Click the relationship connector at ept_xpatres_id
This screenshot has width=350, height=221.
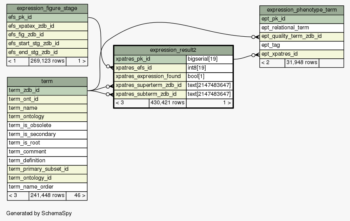pos(255,55)
